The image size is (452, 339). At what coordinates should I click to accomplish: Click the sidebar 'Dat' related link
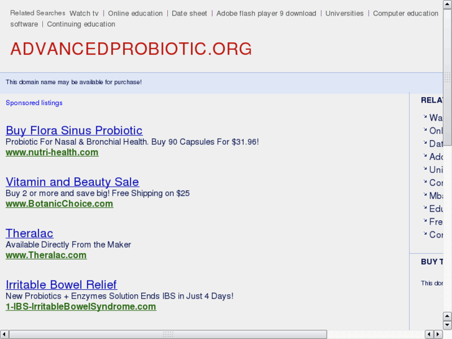[436, 144]
